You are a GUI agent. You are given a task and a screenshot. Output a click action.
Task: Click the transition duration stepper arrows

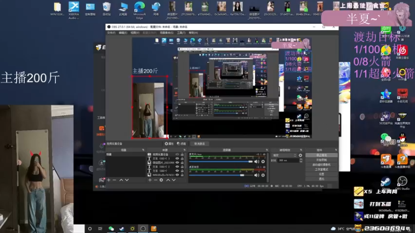coord(301,161)
